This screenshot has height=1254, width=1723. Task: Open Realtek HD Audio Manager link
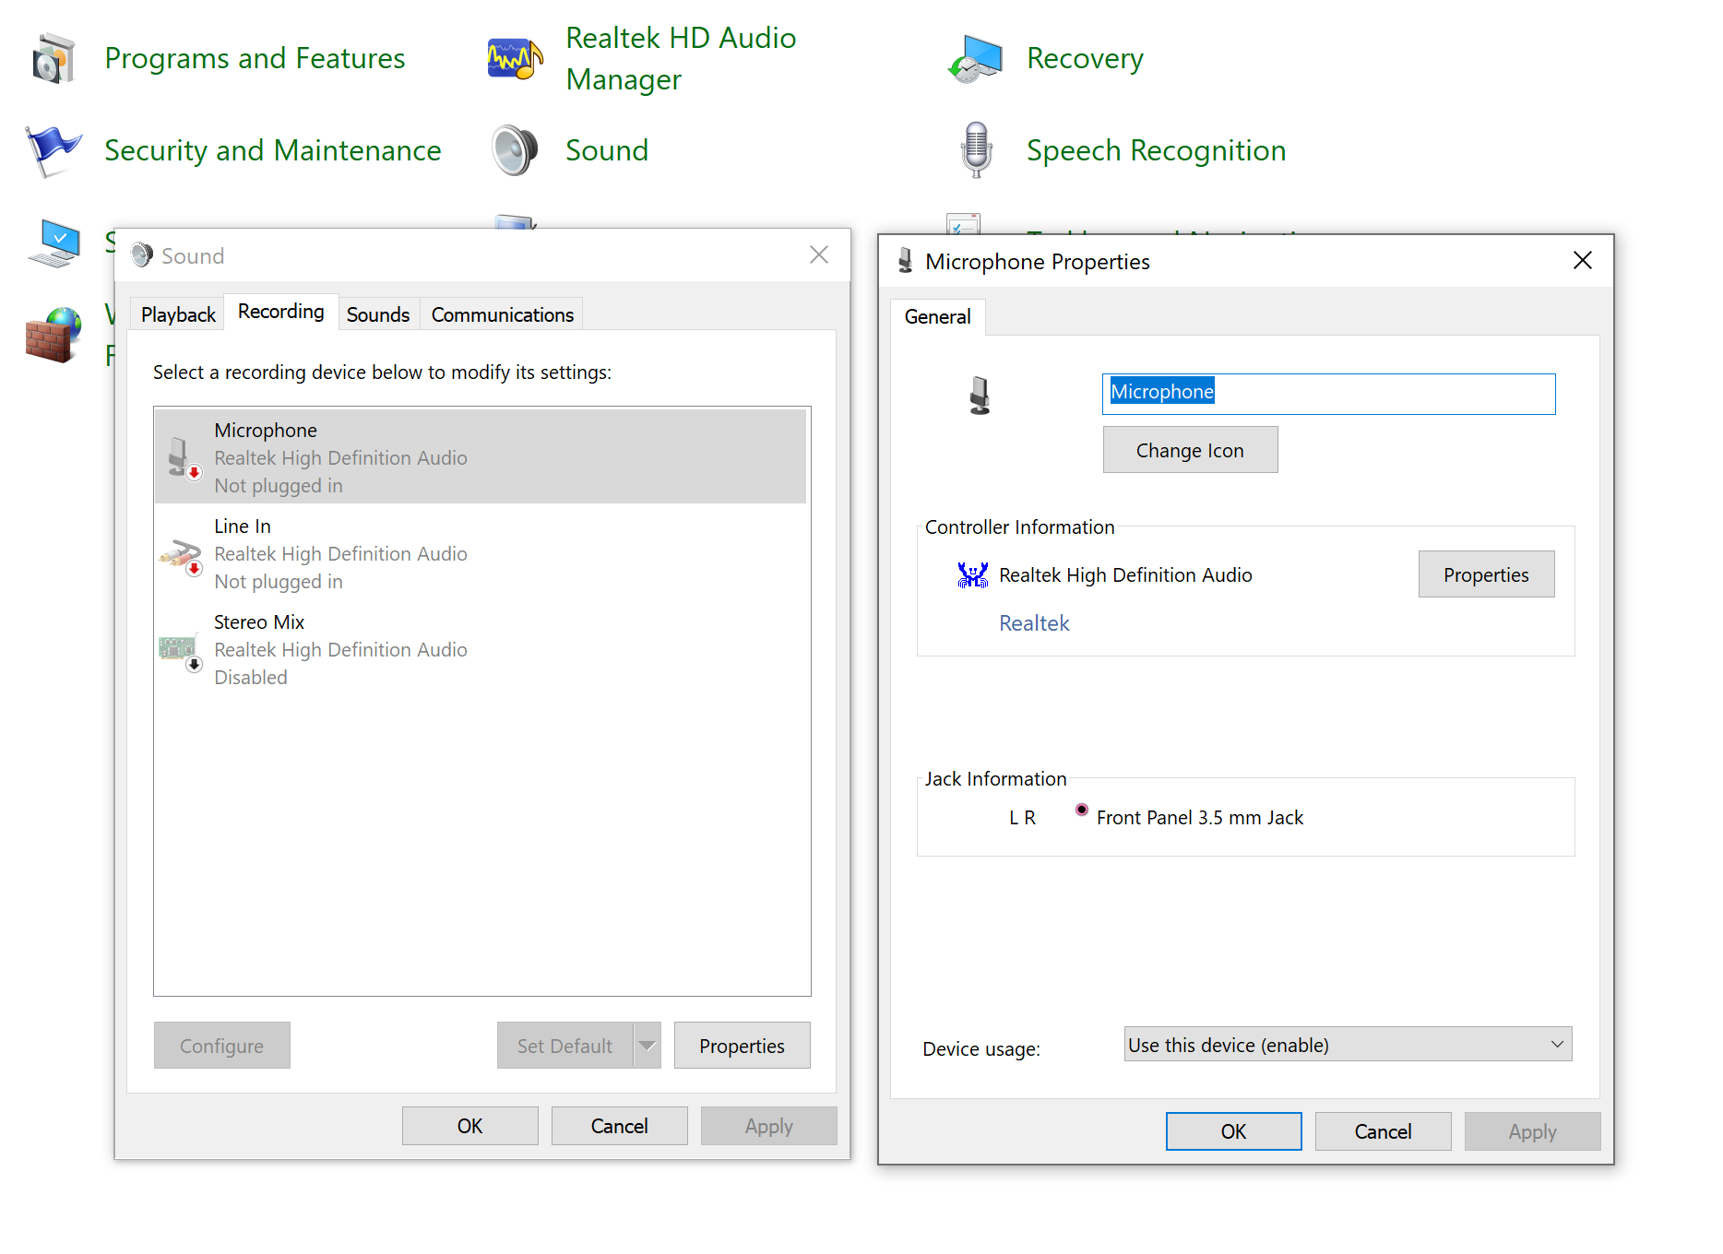tap(681, 58)
